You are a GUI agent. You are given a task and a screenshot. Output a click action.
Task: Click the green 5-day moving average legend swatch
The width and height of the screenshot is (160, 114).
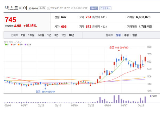[6, 45]
